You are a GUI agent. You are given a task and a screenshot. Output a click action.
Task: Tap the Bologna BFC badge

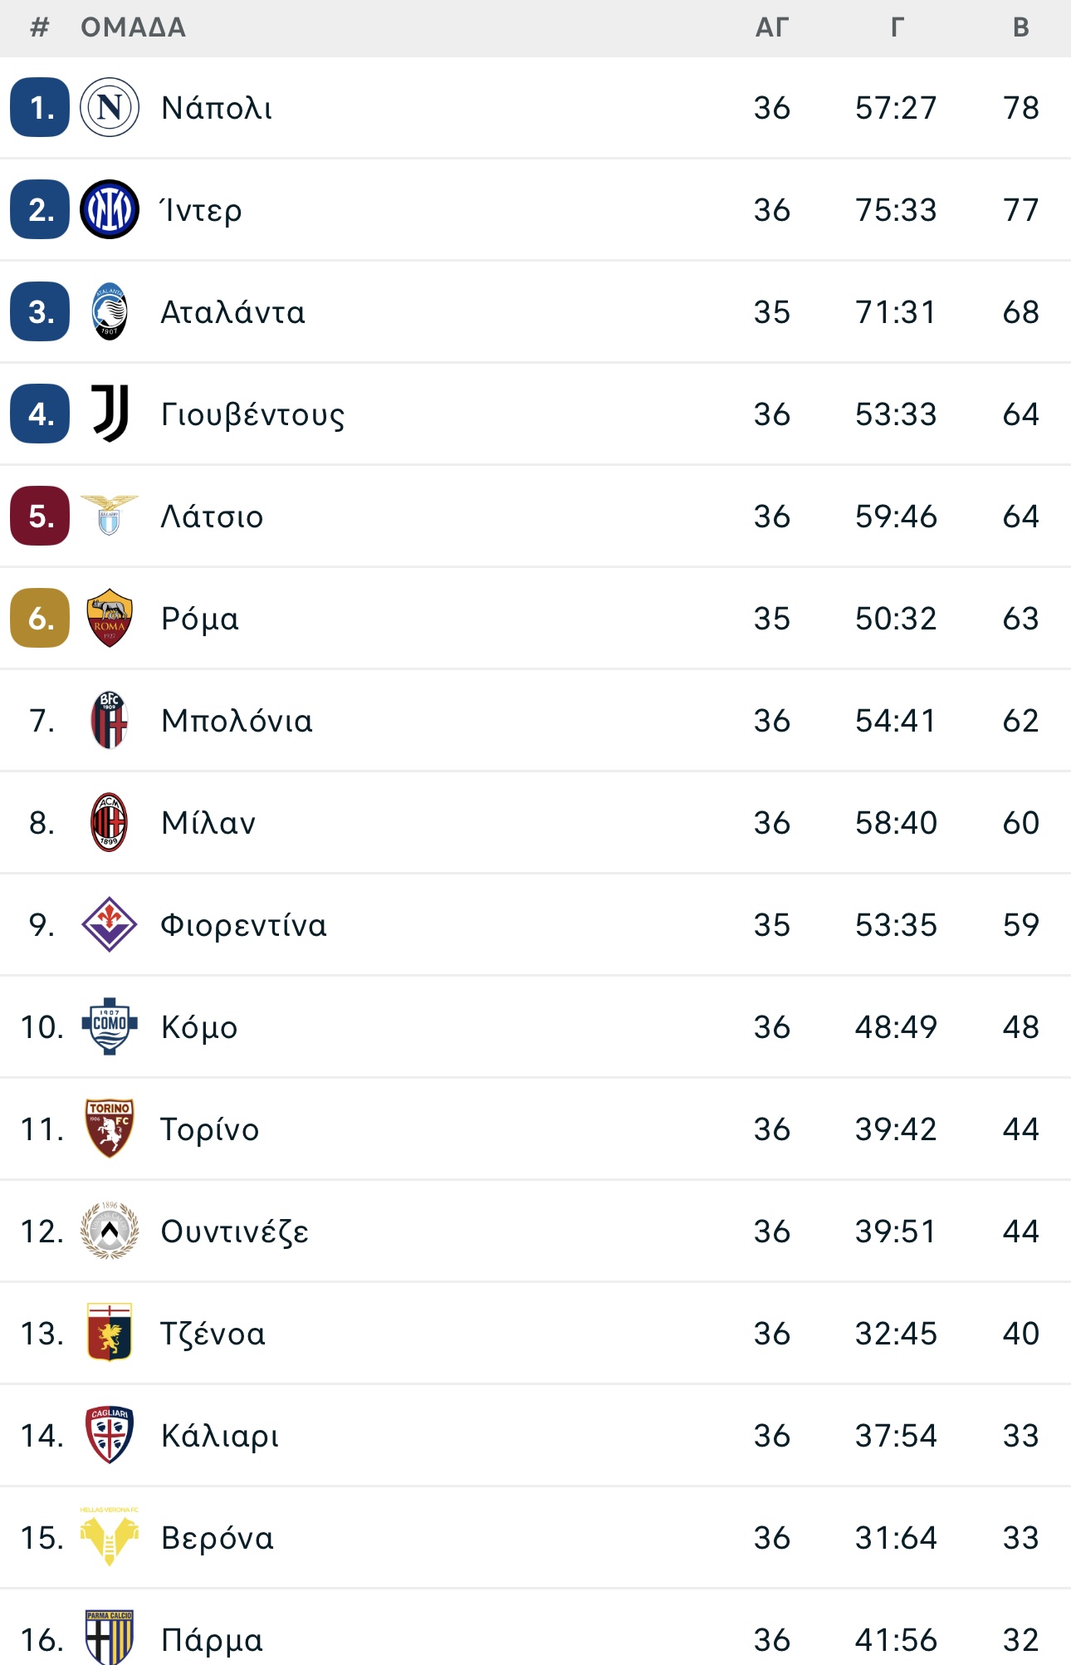[110, 720]
